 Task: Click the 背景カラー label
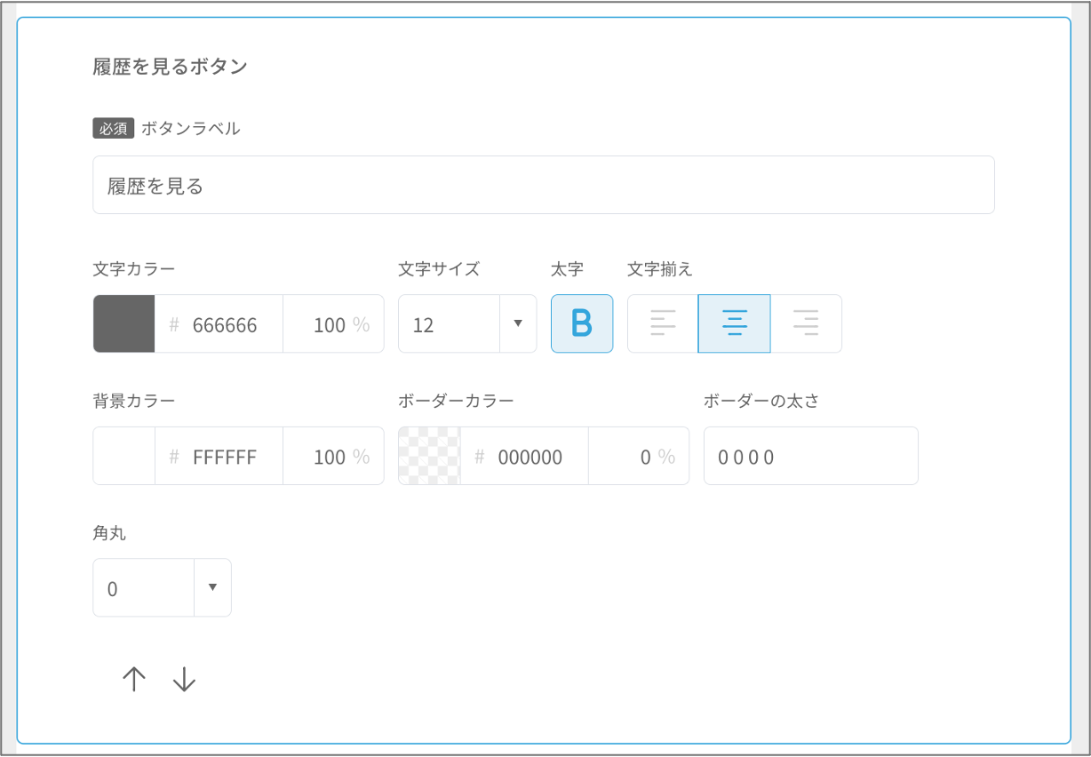[x=134, y=400]
